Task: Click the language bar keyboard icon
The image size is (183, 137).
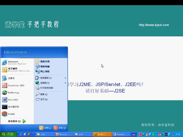Action: (x=134, y=135)
